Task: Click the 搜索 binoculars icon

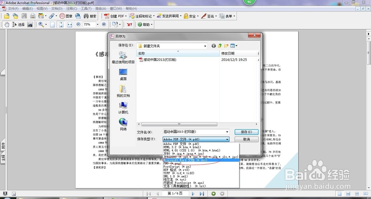Action: tap(90, 16)
